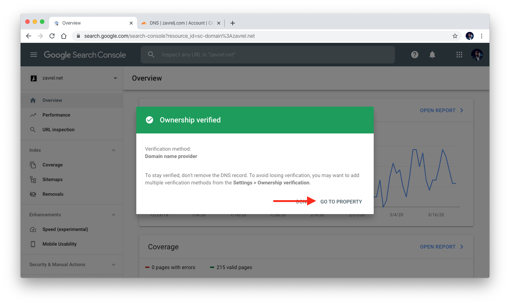Go back in browser history

[x=29, y=36]
